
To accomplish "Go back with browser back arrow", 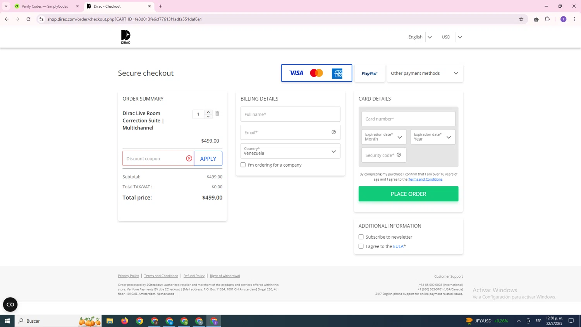I will coord(7,19).
